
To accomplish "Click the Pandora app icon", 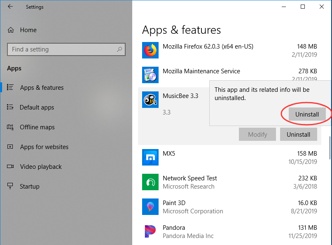I will pyautogui.click(x=150, y=231).
